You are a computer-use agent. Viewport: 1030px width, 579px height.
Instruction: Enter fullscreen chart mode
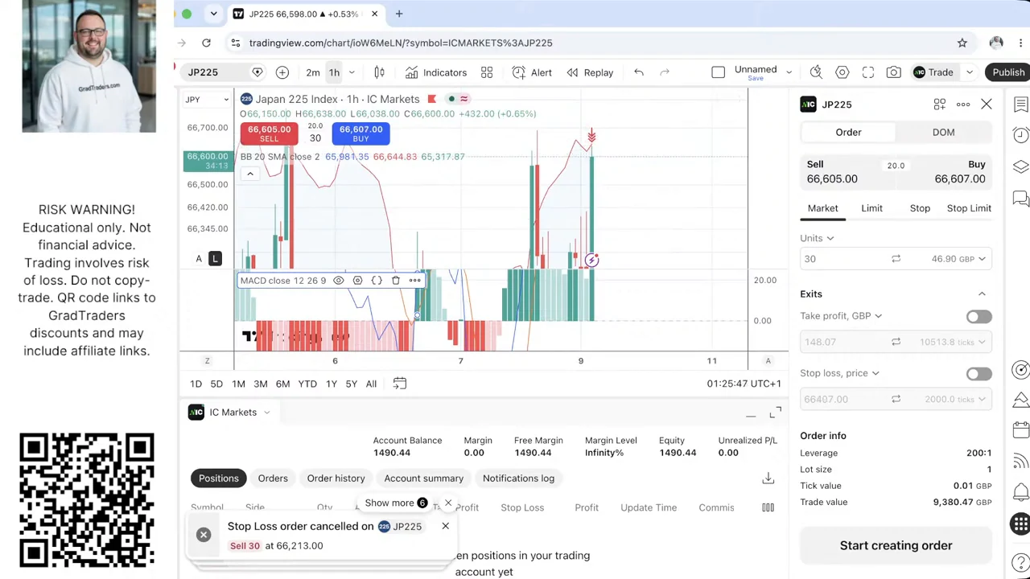tap(867, 72)
